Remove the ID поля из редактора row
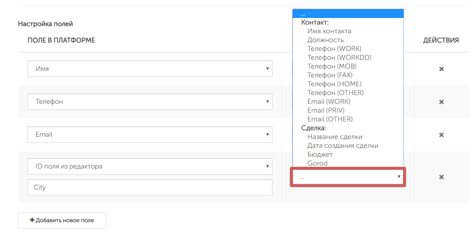Screen dimensions: 471x234 (441, 177)
